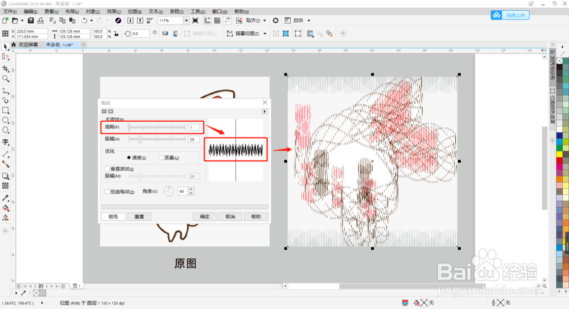Expand the Open file dropdown arrow
569x309 pixels.
pos(22,20)
